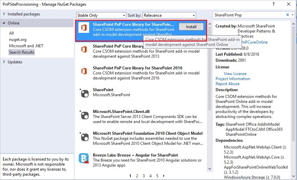Expand the Updates section
The image size is (297, 180).
4,62
